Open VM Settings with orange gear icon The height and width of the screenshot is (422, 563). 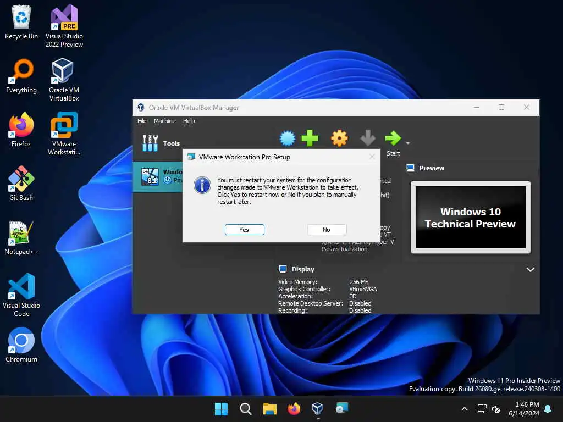click(339, 138)
